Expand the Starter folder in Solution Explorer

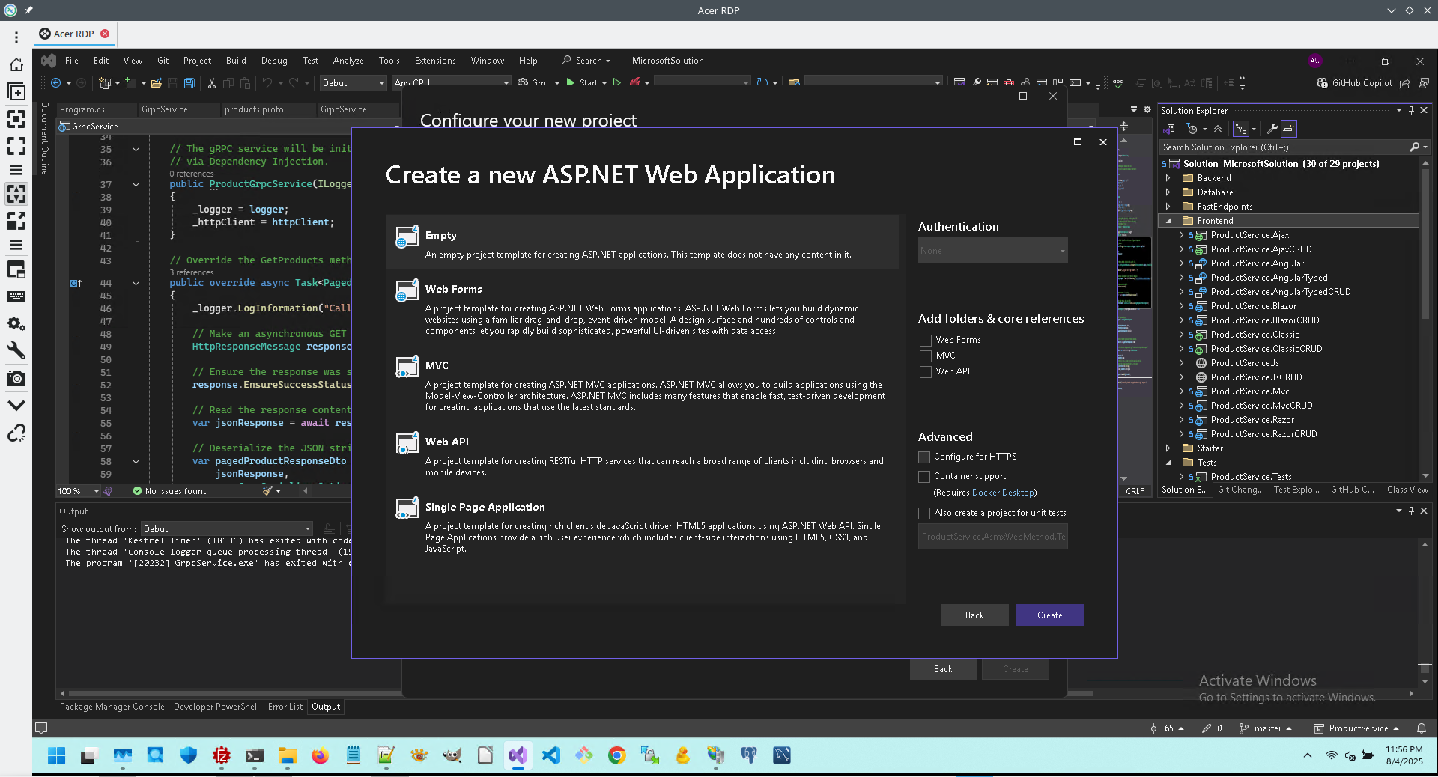click(x=1168, y=448)
